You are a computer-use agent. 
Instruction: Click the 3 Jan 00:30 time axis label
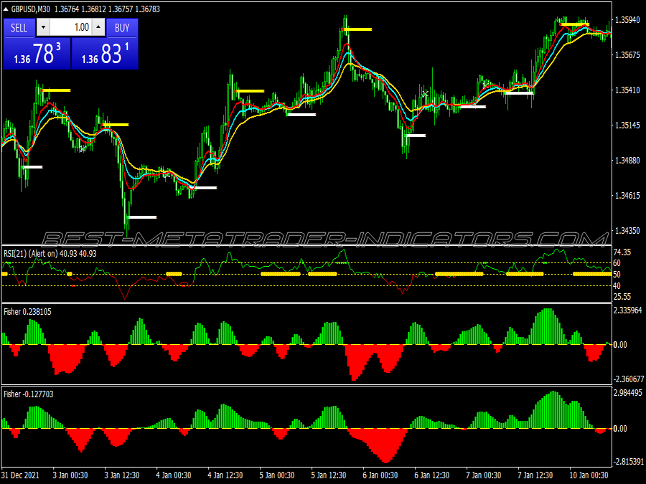pos(70,475)
